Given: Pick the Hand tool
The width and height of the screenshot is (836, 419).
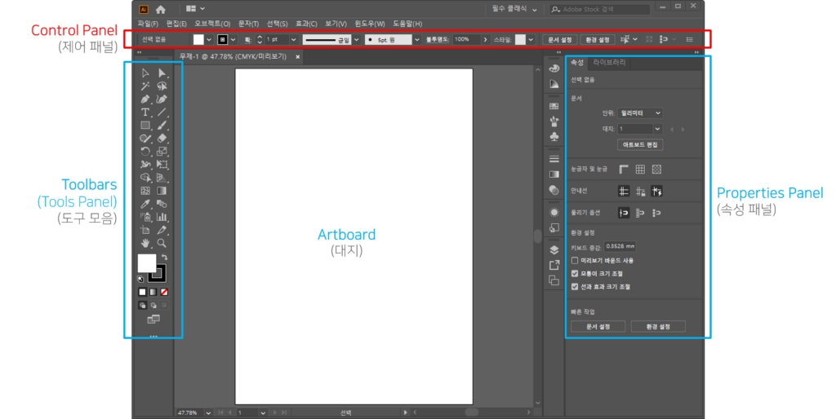Looking at the screenshot, I should pos(145,243).
